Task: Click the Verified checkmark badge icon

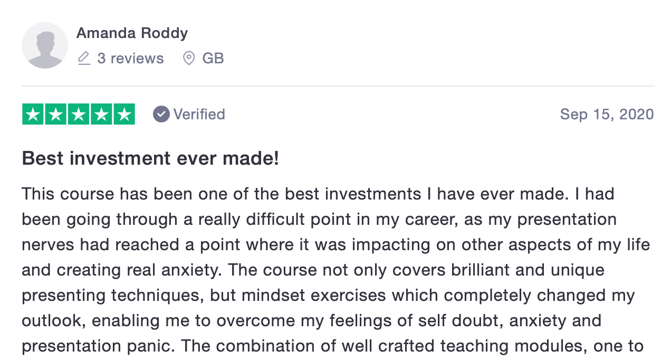Action: tap(161, 114)
